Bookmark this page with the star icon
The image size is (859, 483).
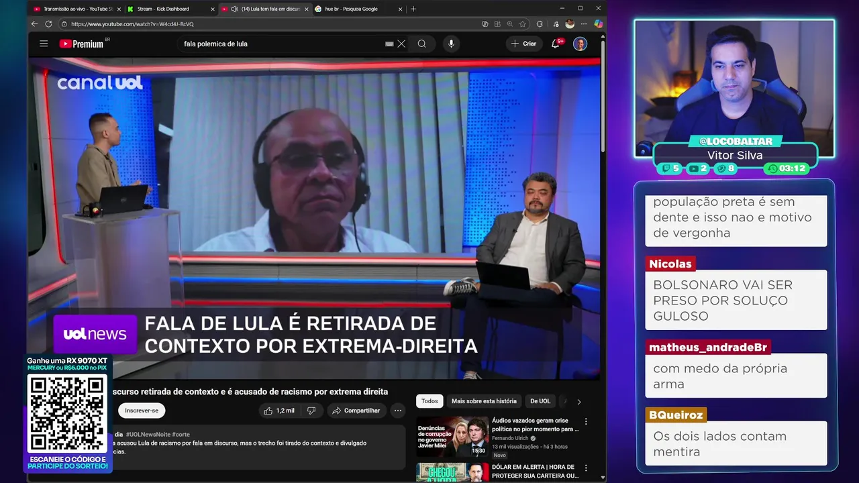[523, 23]
